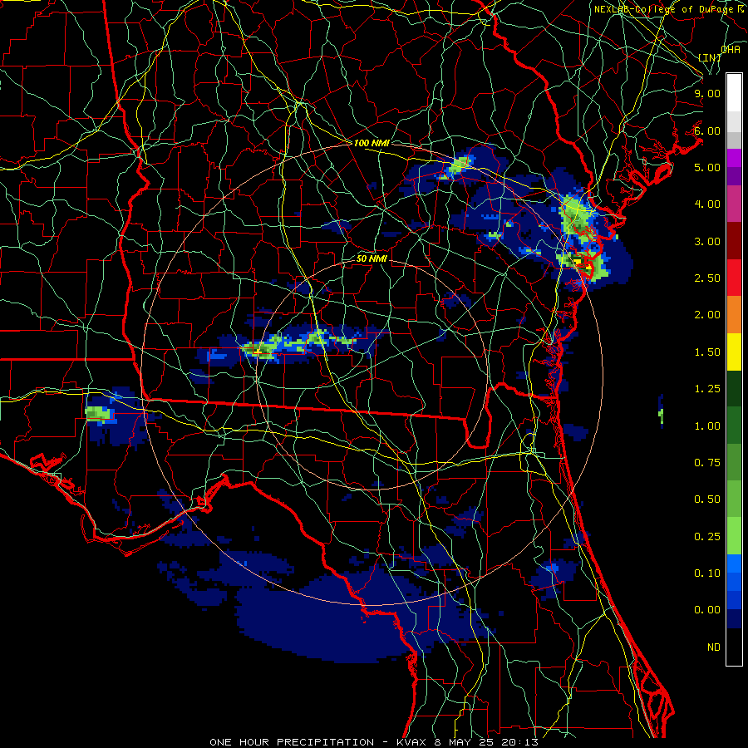The height and width of the screenshot is (748, 748).
Task: Select the 2.00 legend value
Action: tap(707, 315)
